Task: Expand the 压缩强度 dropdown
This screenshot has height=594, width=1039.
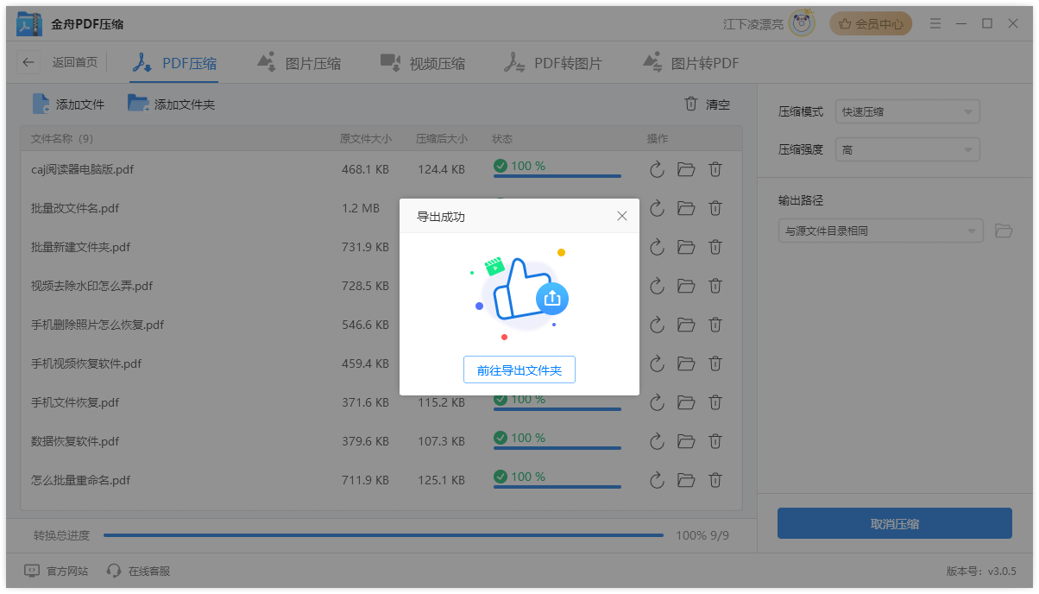Action: tap(907, 150)
